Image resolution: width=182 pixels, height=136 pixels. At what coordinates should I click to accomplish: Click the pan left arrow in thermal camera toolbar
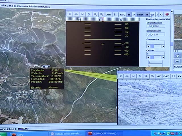[70, 14]
